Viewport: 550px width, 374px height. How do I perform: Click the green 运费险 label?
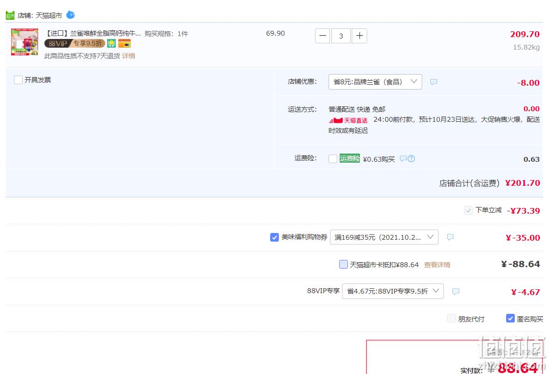350,158
